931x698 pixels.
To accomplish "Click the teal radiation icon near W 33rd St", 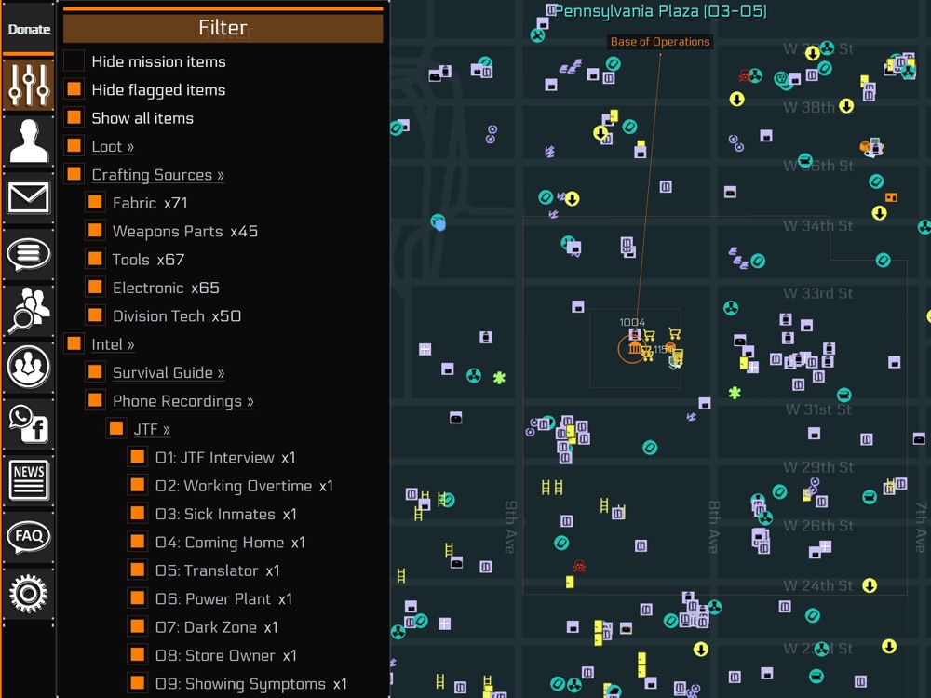I will 731,308.
